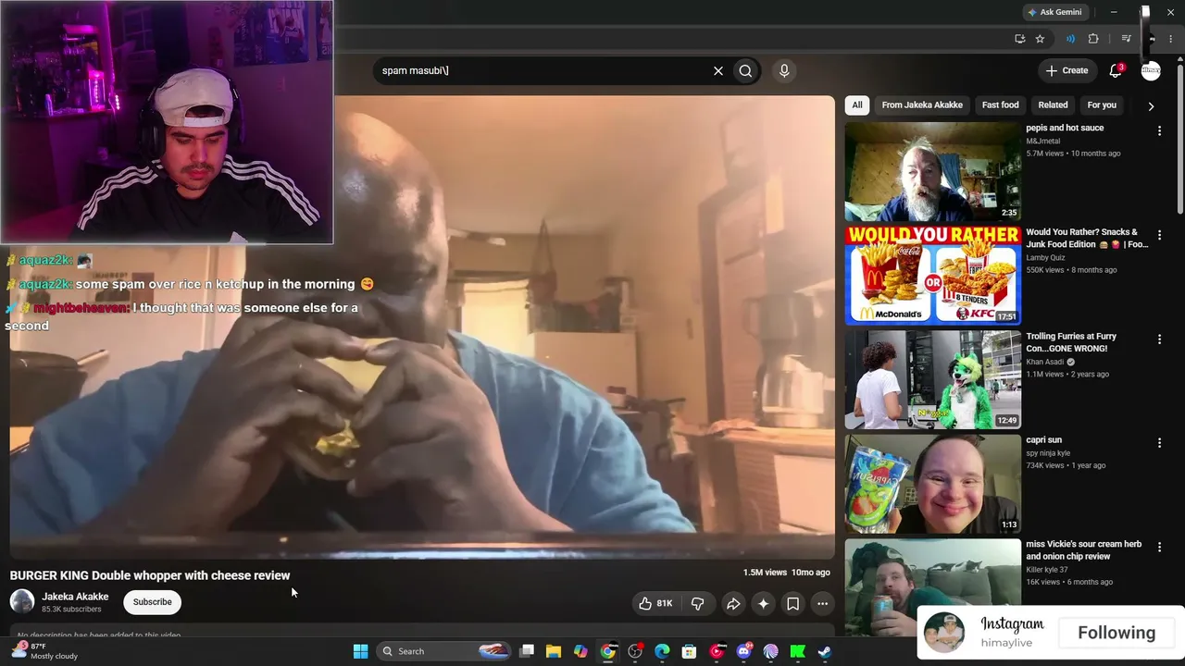Screen dimensions: 1185x666
Task: Select the From Jakeka Akakke chip
Action: click(922, 105)
